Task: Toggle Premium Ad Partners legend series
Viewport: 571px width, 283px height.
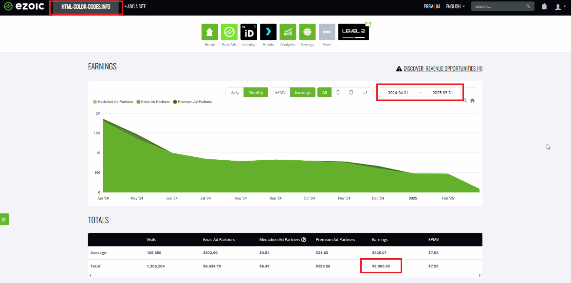Action: coord(193,102)
